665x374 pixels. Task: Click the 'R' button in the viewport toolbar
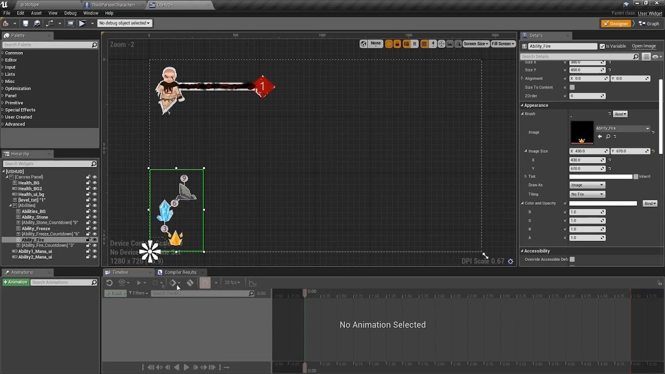click(x=415, y=44)
